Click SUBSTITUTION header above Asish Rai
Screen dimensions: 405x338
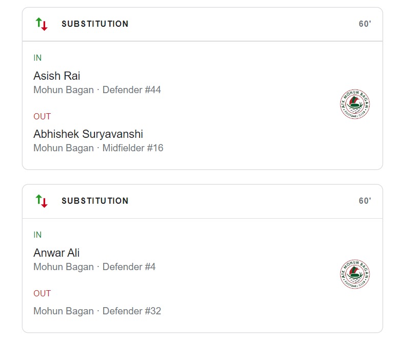coord(95,24)
